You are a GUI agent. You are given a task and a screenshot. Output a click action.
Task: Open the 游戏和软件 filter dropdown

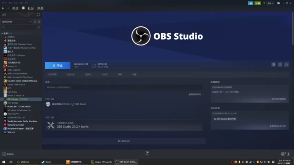pos(17,22)
